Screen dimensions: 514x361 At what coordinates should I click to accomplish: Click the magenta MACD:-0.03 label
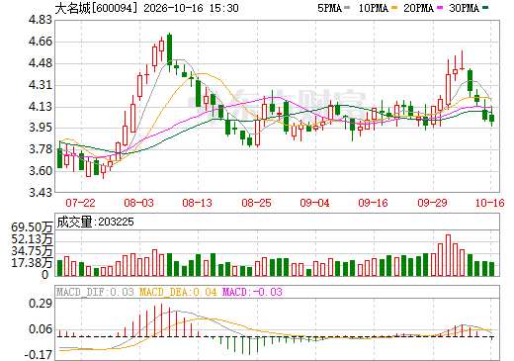pos(252,292)
